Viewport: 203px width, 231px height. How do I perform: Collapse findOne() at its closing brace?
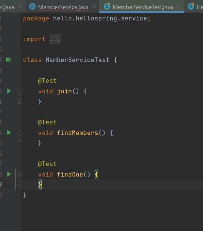click(20, 184)
